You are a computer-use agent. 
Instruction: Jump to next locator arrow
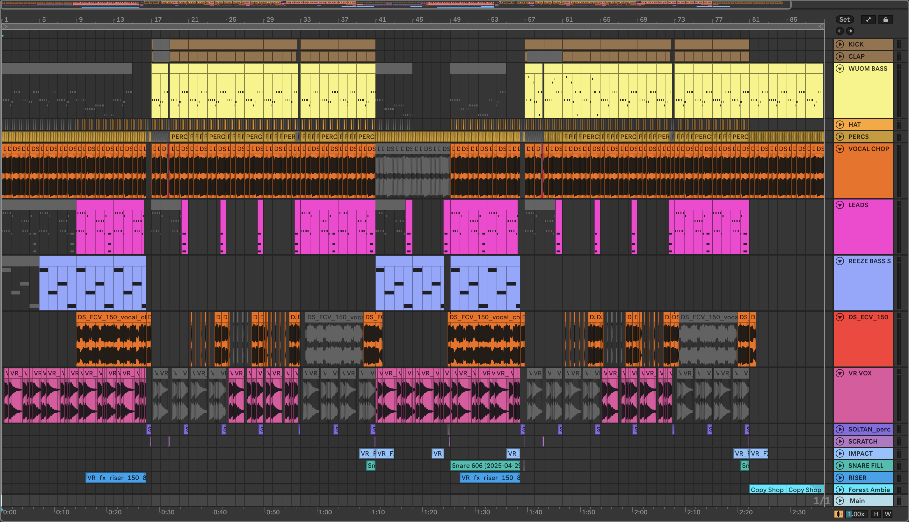point(850,31)
